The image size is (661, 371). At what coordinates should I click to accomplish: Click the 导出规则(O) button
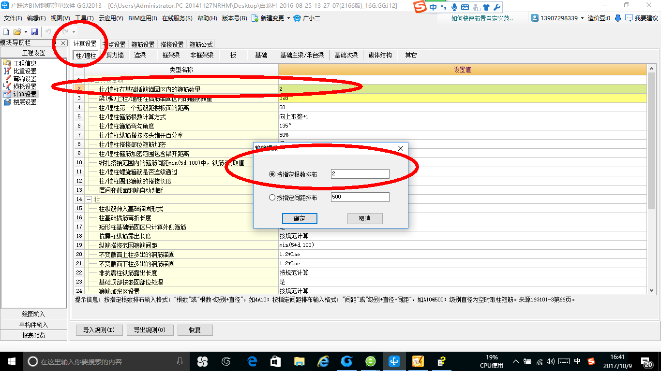tap(149, 330)
